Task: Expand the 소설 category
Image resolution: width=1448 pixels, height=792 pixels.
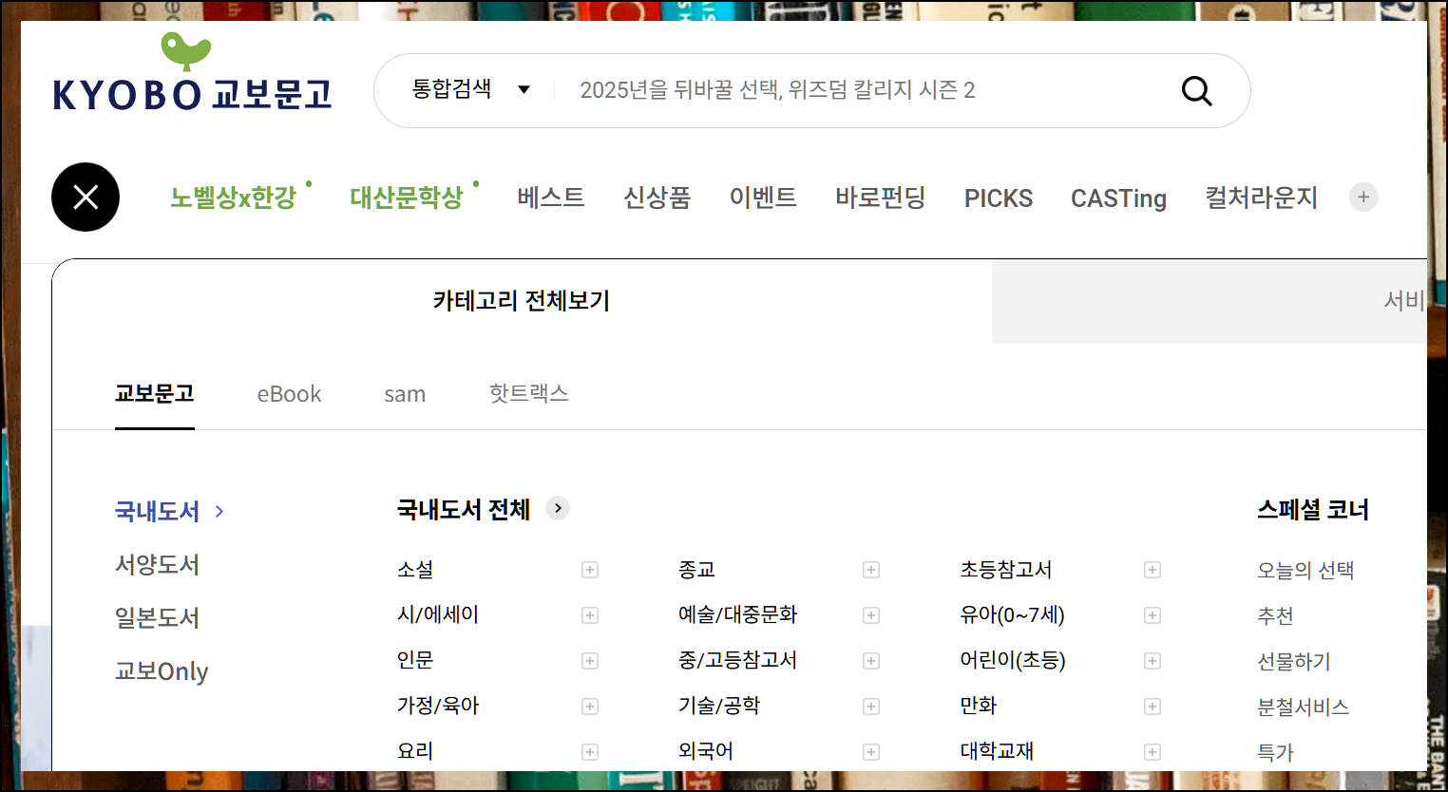Action: point(590,570)
